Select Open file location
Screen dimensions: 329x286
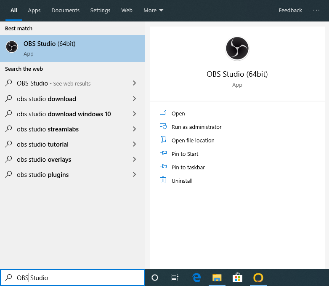tap(193, 140)
